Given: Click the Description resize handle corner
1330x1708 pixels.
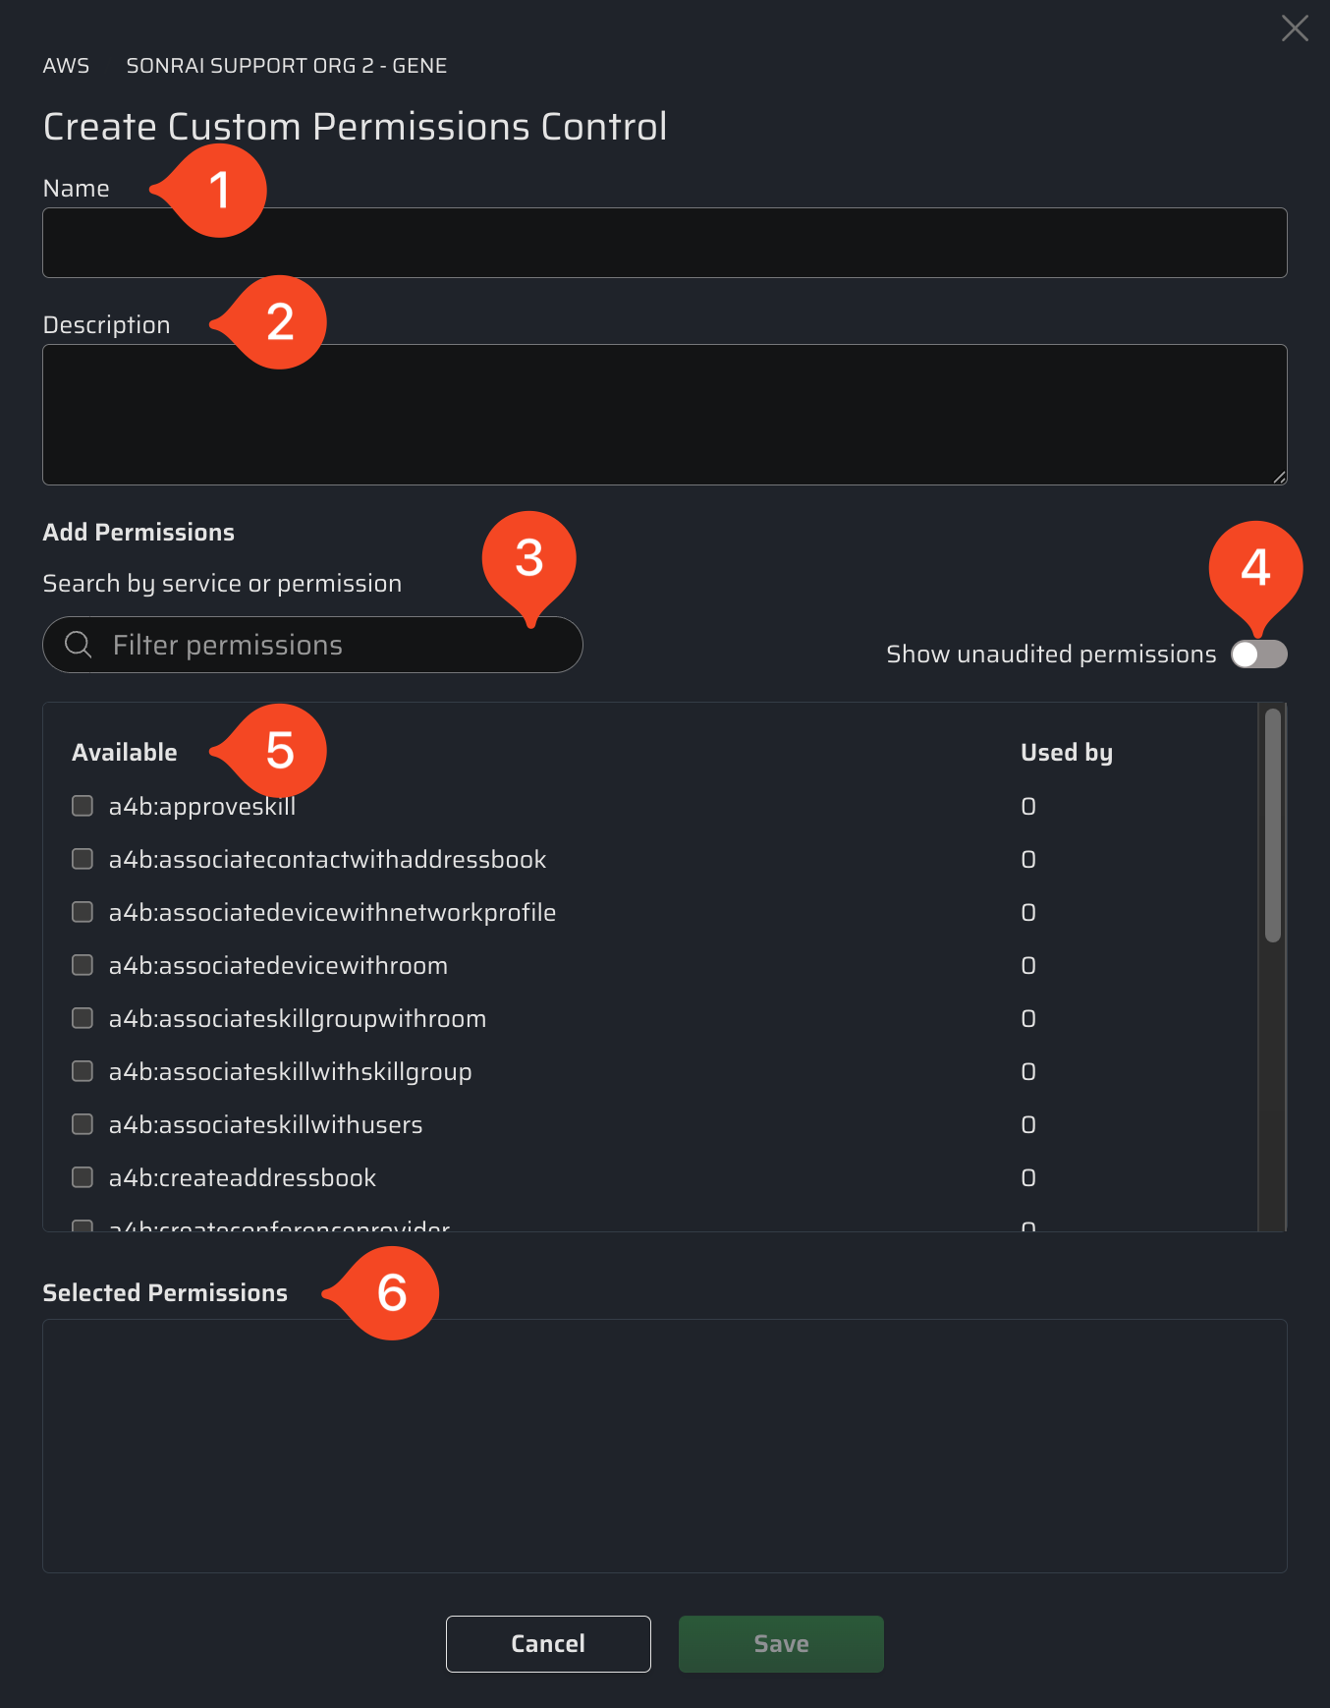Looking at the screenshot, I should pyautogui.click(x=1279, y=478).
